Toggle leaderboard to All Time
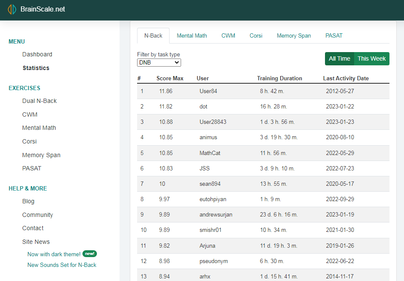This screenshot has width=404, height=281. point(340,59)
